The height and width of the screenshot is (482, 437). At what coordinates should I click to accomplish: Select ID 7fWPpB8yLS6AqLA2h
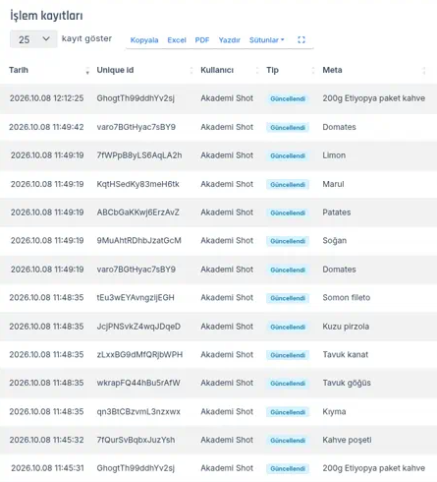[139, 155]
